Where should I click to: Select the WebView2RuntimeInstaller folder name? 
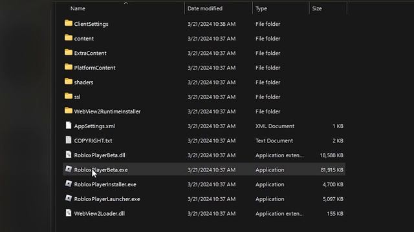[107, 111]
